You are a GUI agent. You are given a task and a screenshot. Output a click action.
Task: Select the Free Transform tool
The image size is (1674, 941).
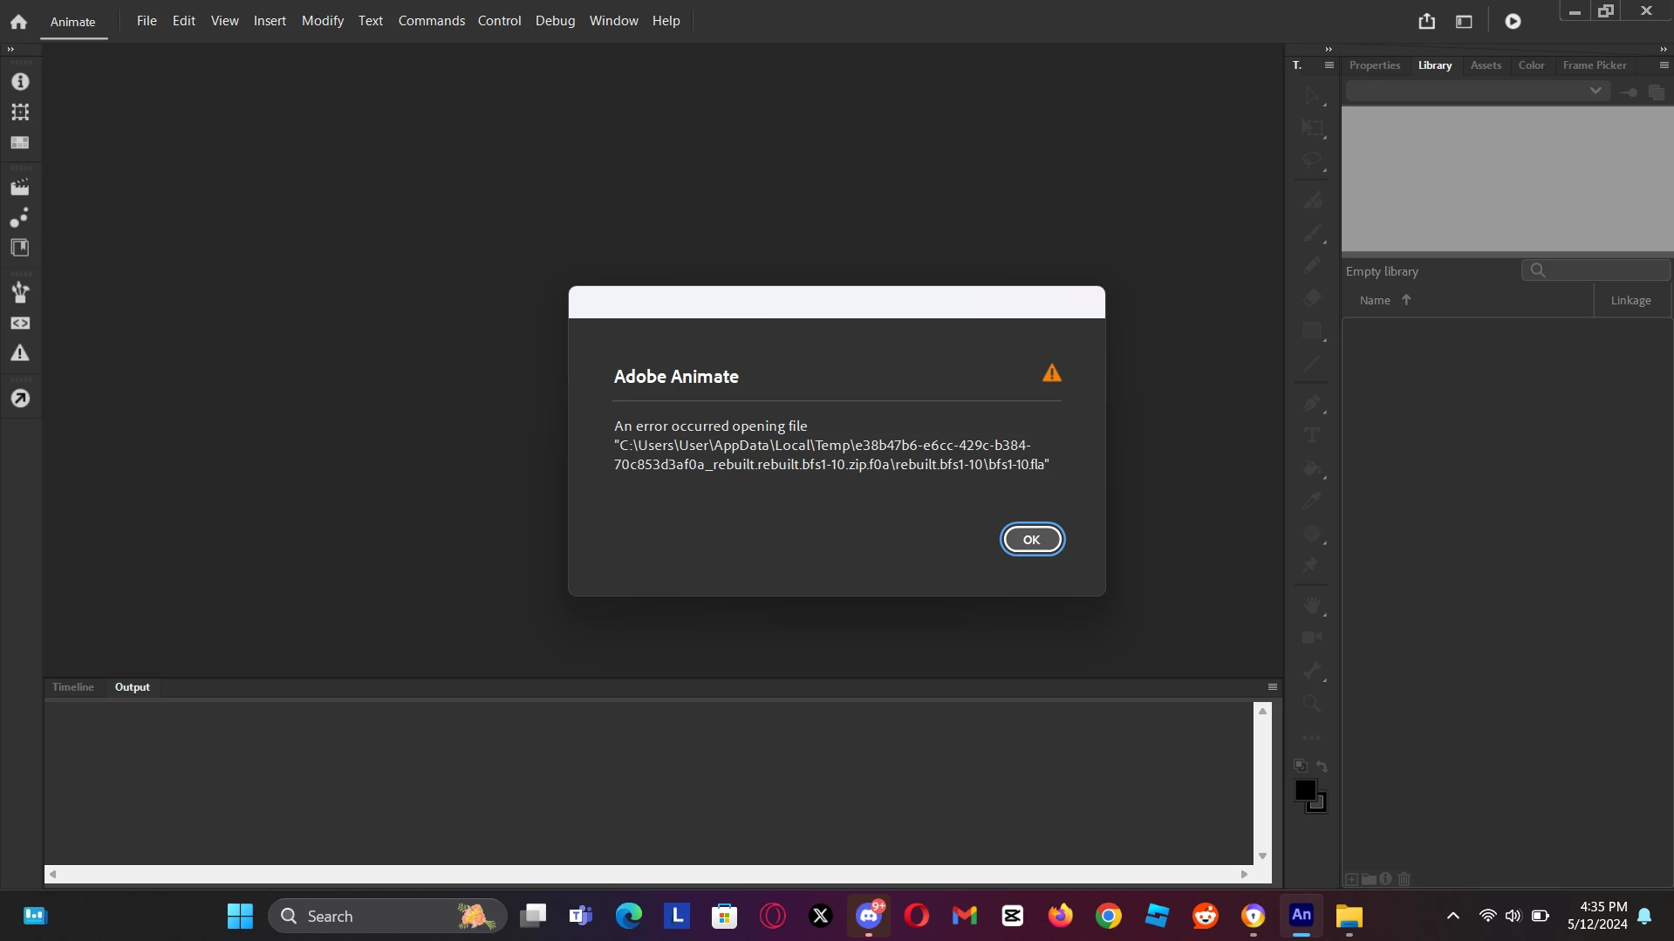point(1312,128)
